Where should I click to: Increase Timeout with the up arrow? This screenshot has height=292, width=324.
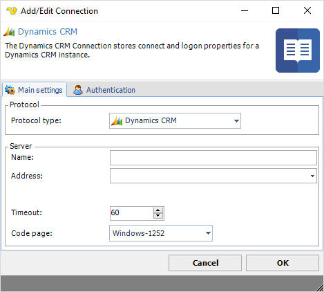click(x=158, y=210)
